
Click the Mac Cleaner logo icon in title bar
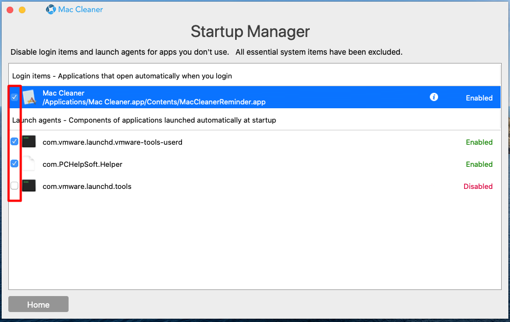pyautogui.click(x=51, y=9)
